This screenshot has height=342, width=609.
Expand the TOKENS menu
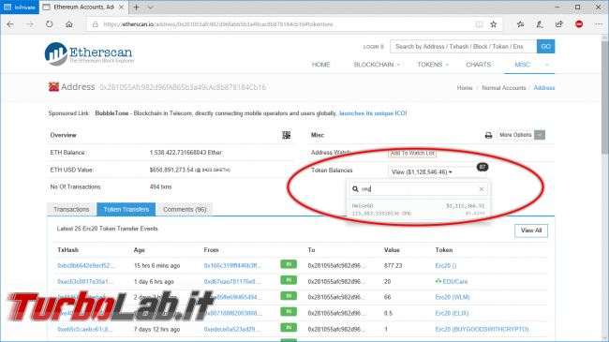(x=433, y=65)
